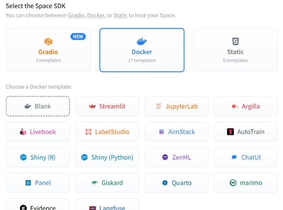Choose the Blank Docker template
The image size is (283, 210).
pyautogui.click(x=38, y=106)
